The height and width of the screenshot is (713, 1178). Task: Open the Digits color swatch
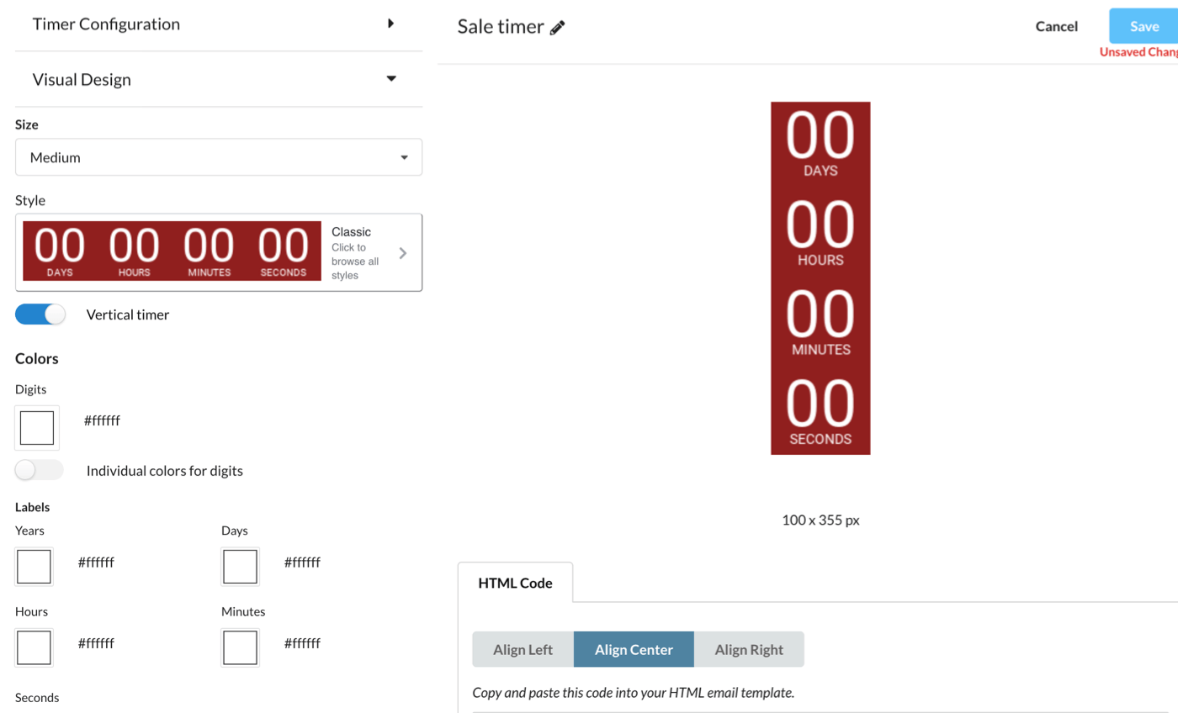[x=37, y=428]
